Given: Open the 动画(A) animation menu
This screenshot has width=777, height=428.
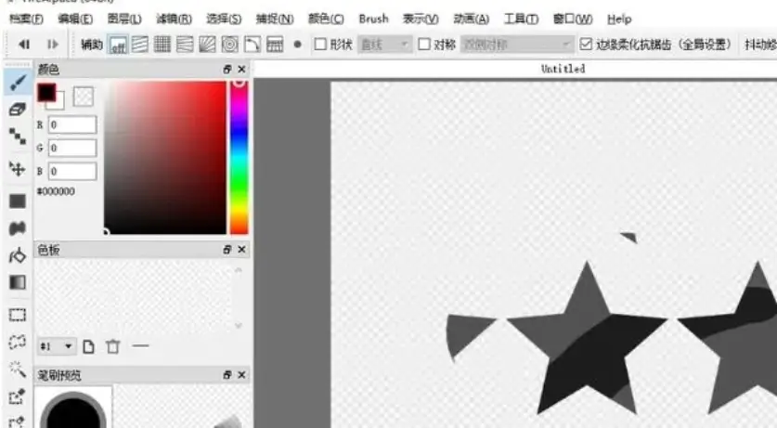Looking at the screenshot, I should tap(472, 19).
